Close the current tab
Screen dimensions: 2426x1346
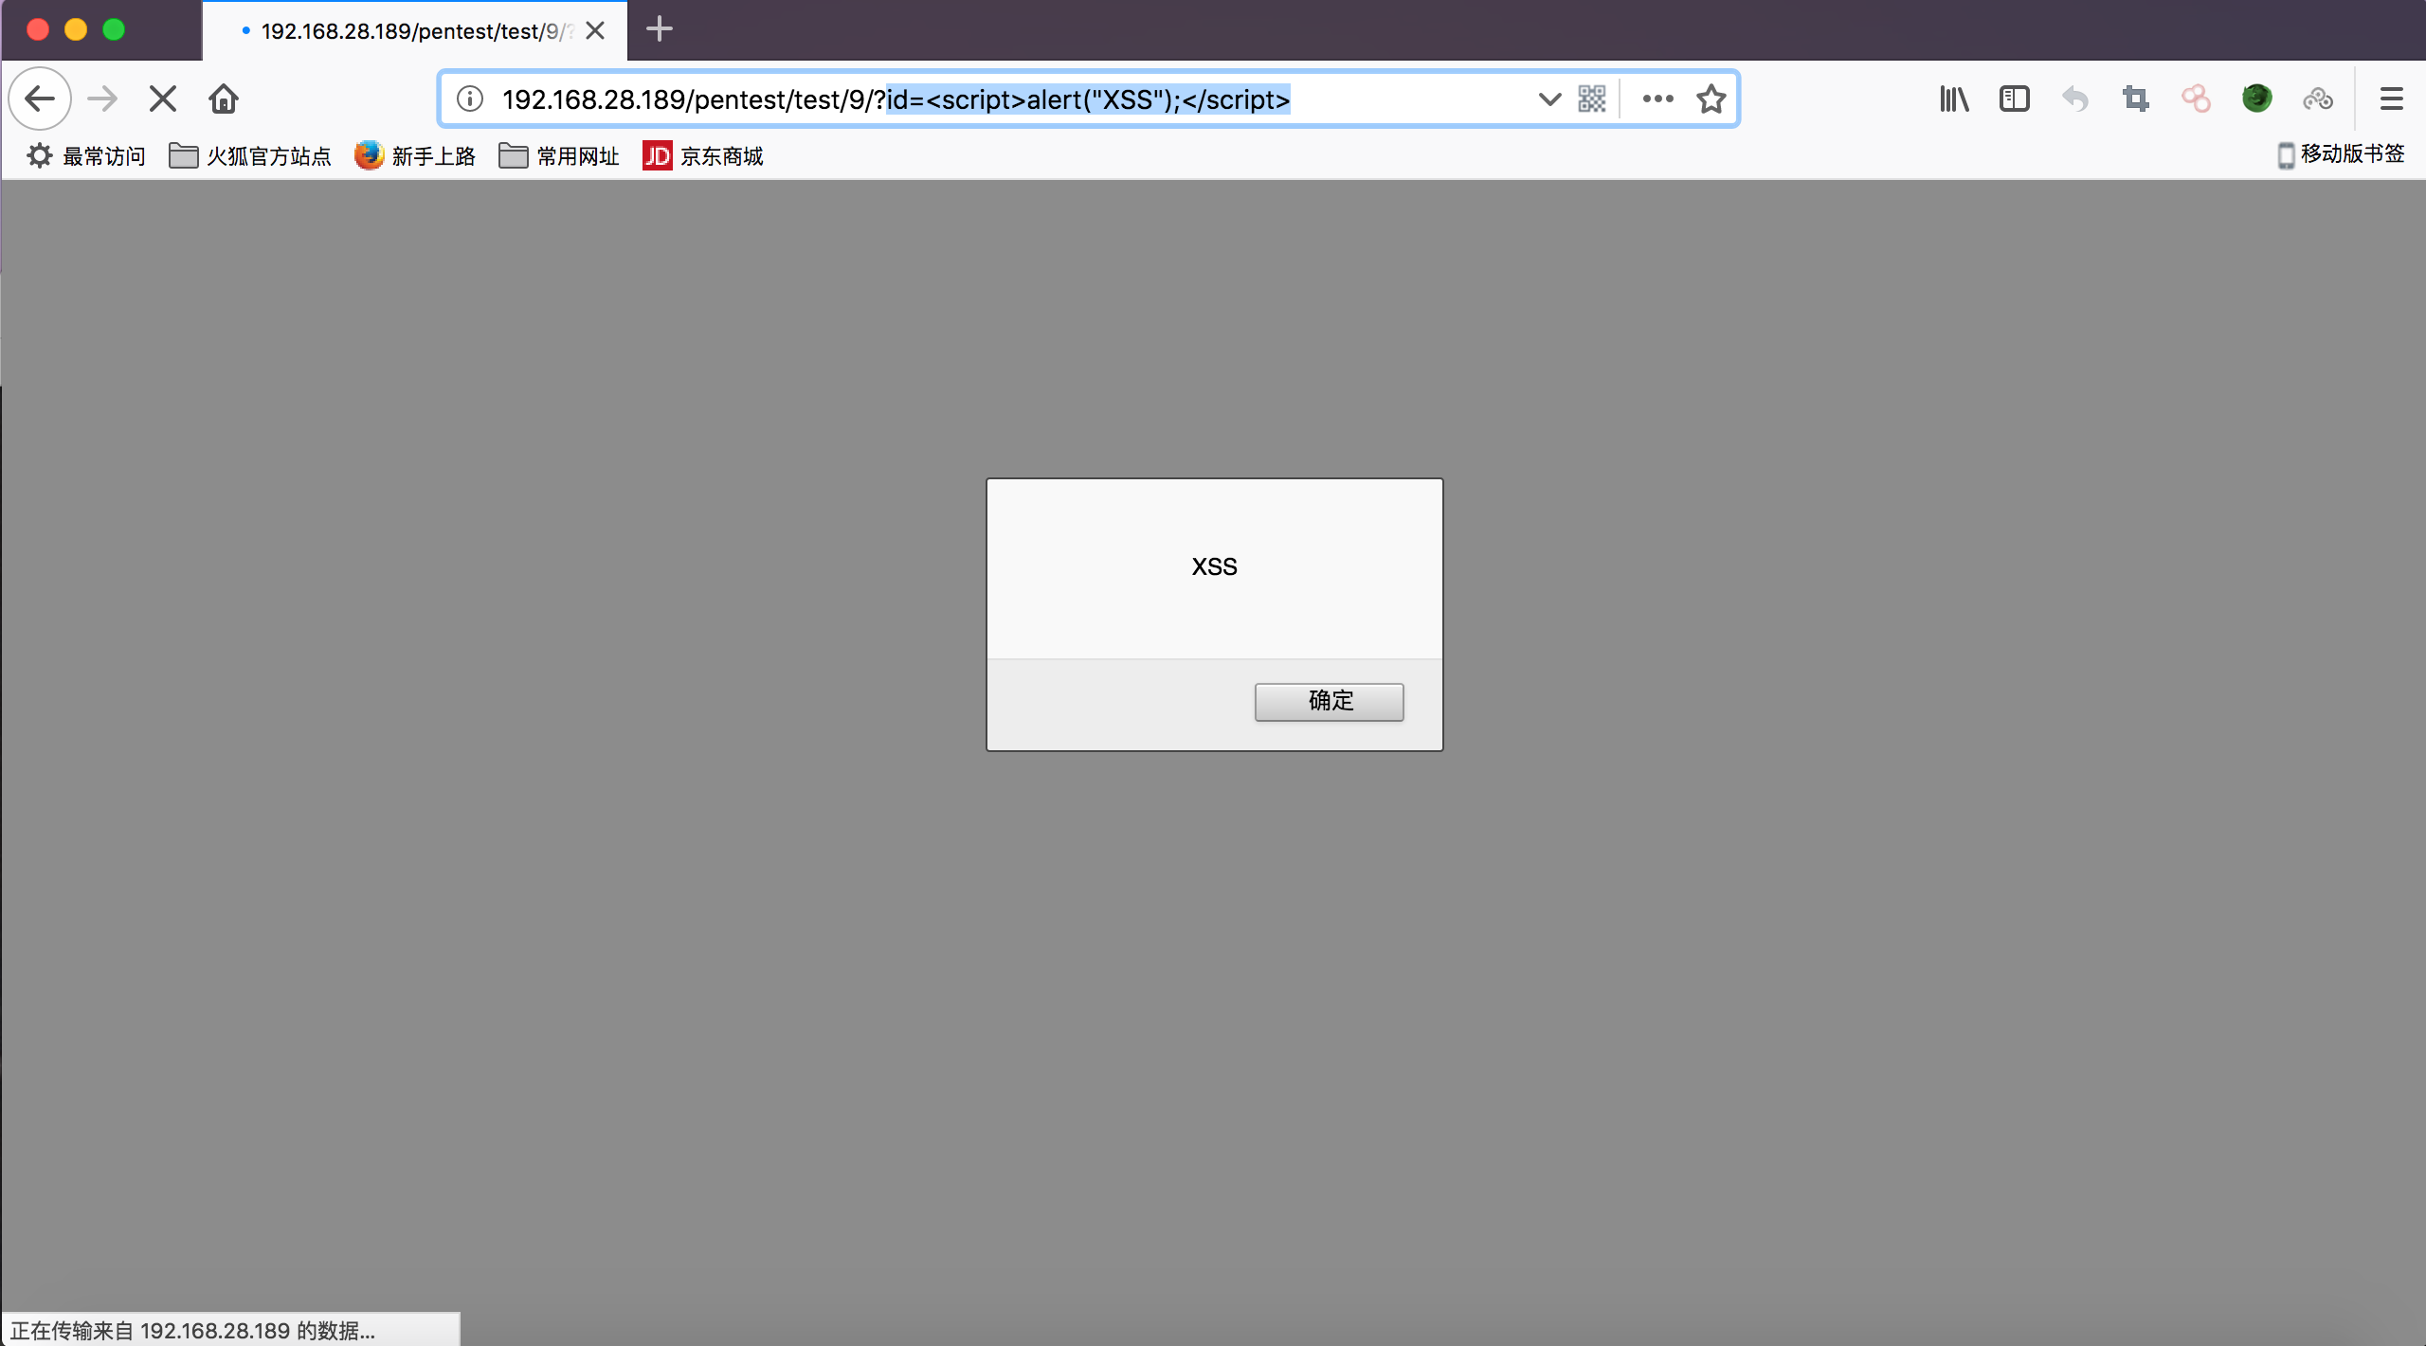595,30
